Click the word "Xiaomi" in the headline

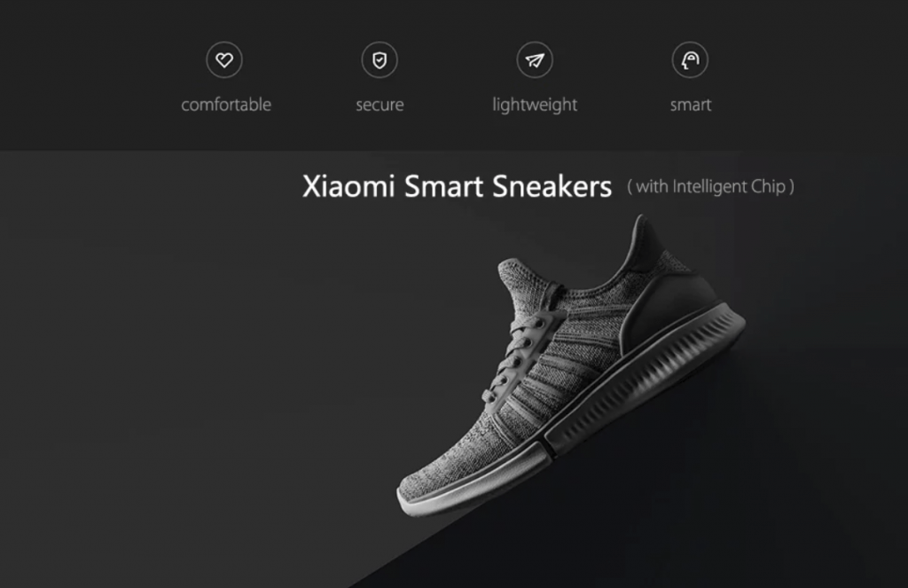click(348, 186)
